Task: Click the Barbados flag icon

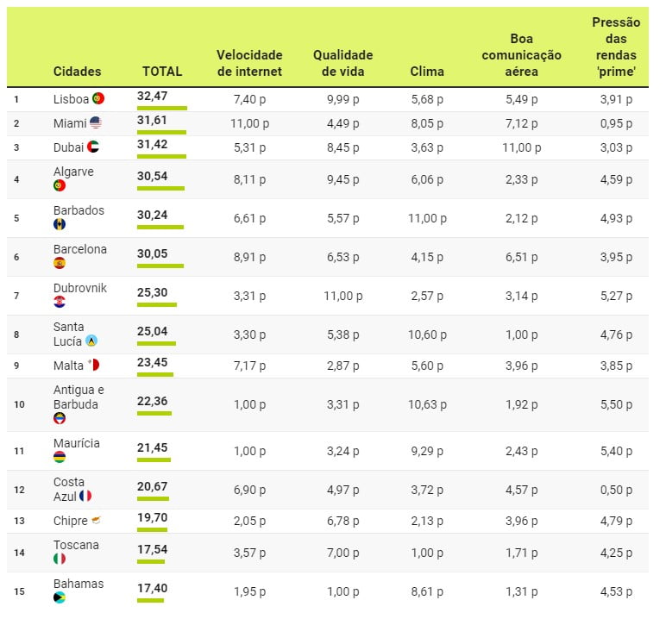Action: (60, 224)
